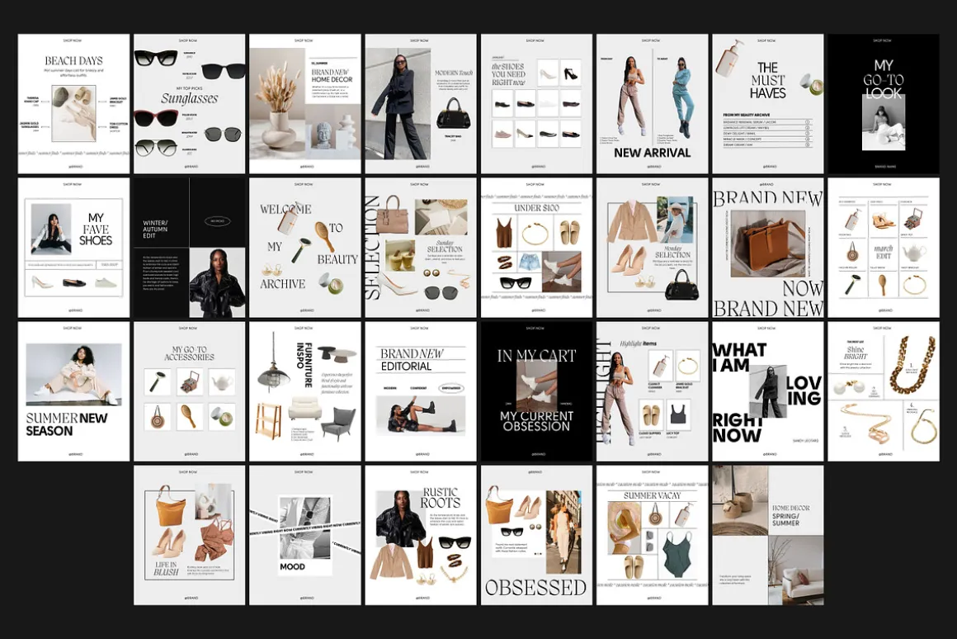957x639 pixels.
Task: Open the In My Cart Current Obsession template
Action: pos(536,391)
